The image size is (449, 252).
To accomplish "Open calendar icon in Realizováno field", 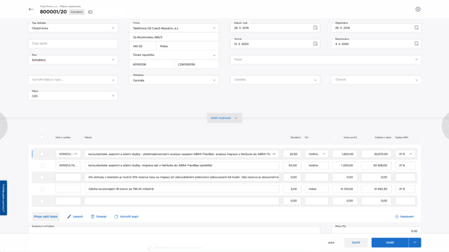I will 416,44.
